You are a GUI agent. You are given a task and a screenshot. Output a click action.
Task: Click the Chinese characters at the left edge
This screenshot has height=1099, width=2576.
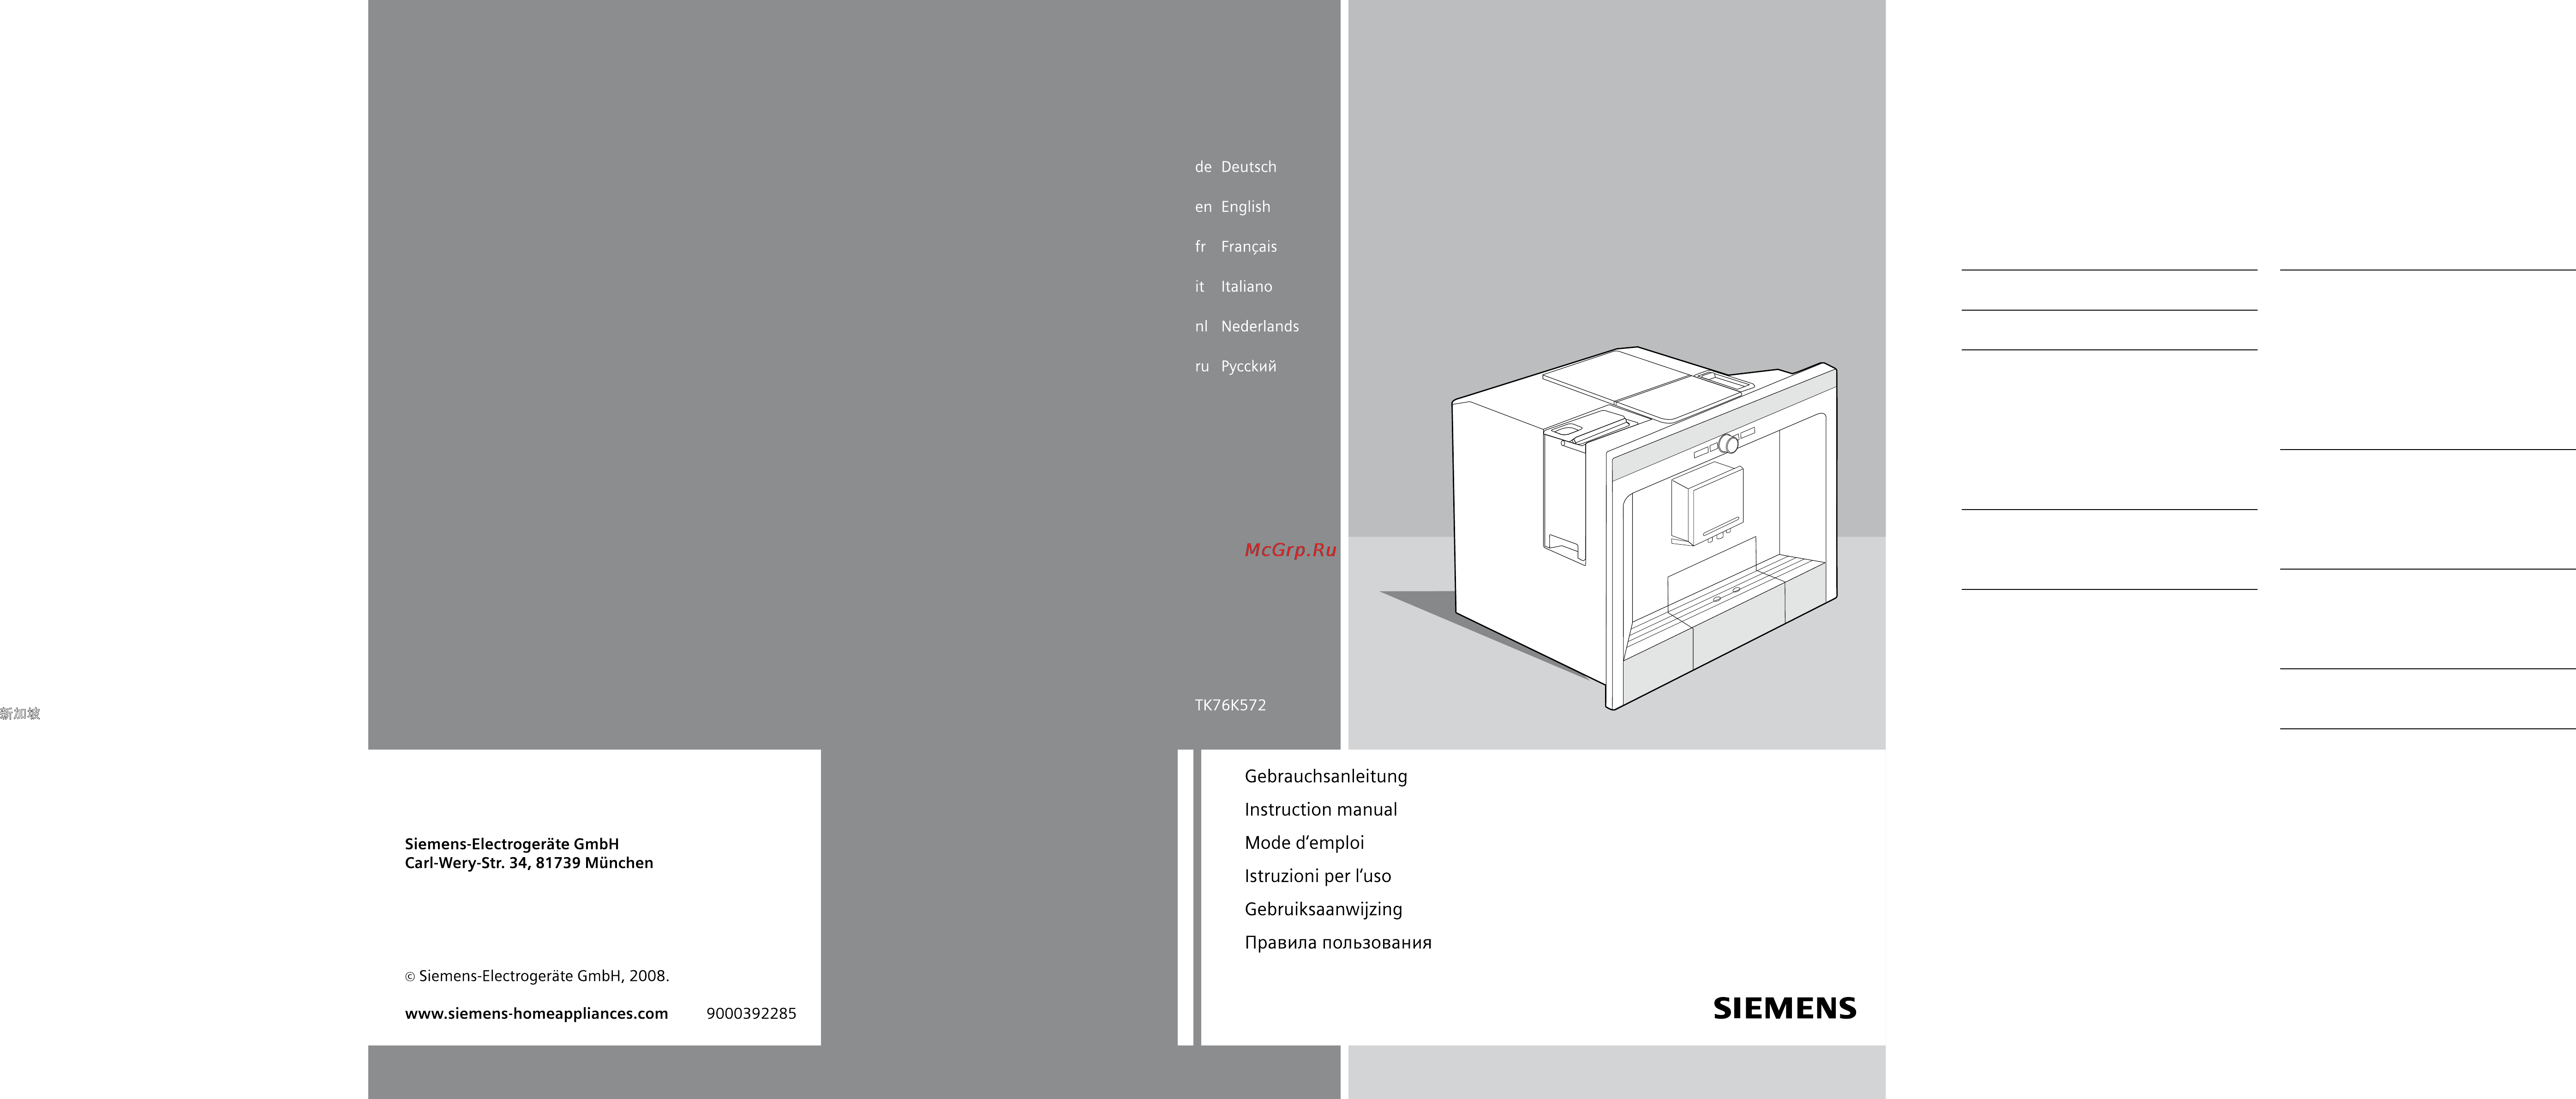click(20, 713)
